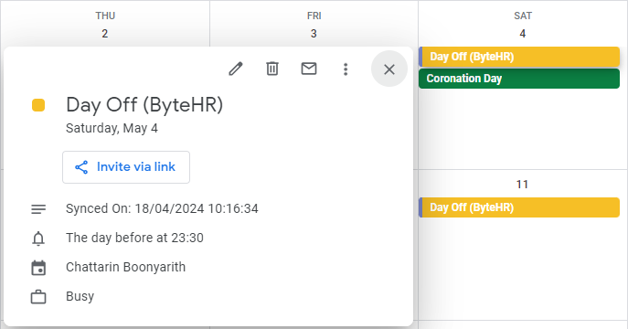Click the briefcase busy status icon
628x329 pixels.
[x=38, y=297]
